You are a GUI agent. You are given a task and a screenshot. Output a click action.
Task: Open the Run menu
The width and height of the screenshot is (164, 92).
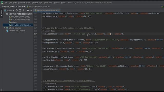pyautogui.click(x=41, y=3)
